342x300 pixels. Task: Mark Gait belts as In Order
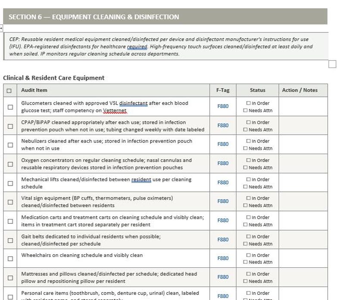[x=248, y=236]
